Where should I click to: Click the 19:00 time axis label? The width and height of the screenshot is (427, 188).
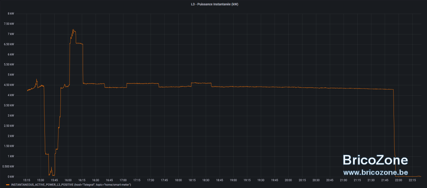[x=233, y=180]
